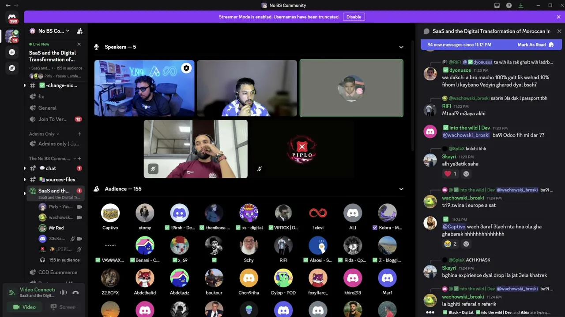This screenshot has height=317, width=565.
Task: Share your screen with Screen button
Action: point(63,307)
